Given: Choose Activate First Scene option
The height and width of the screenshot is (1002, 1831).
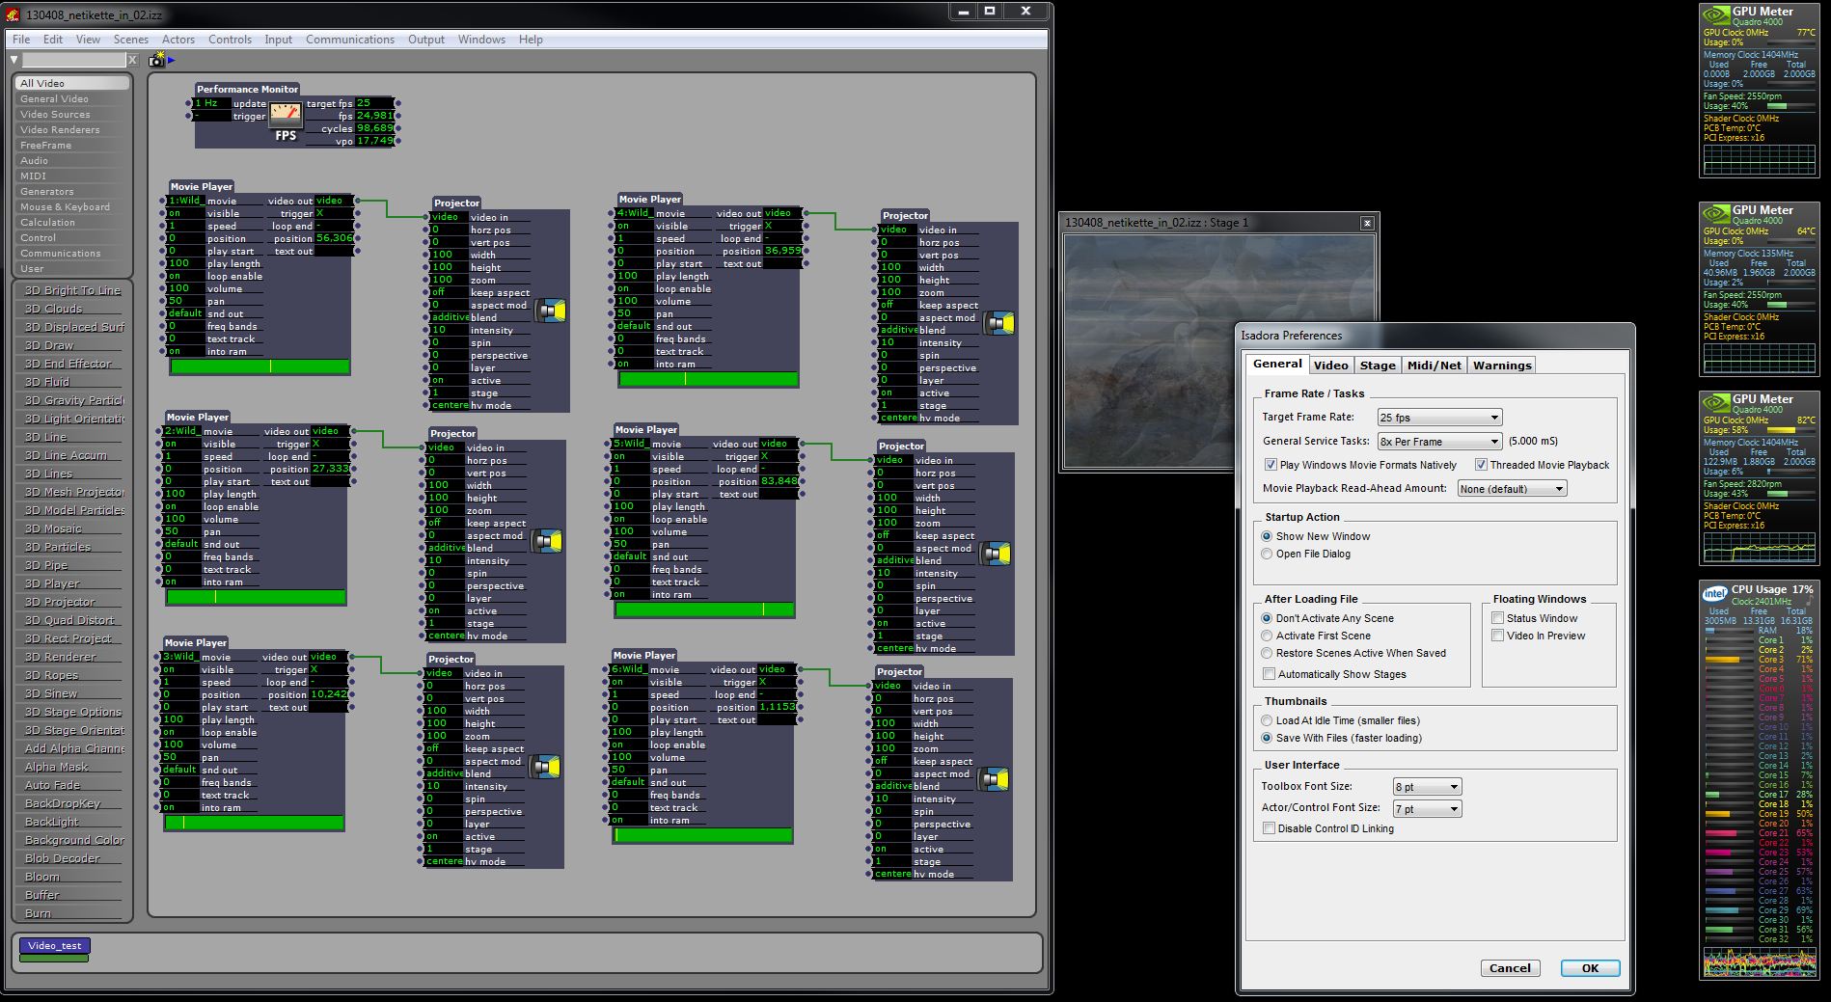Looking at the screenshot, I should tap(1267, 636).
